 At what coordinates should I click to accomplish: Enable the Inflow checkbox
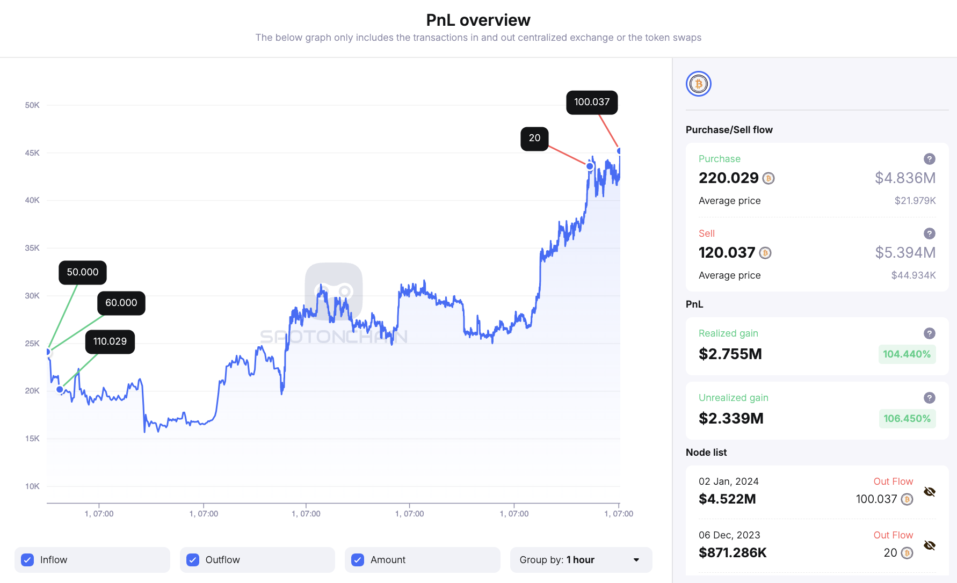27,560
